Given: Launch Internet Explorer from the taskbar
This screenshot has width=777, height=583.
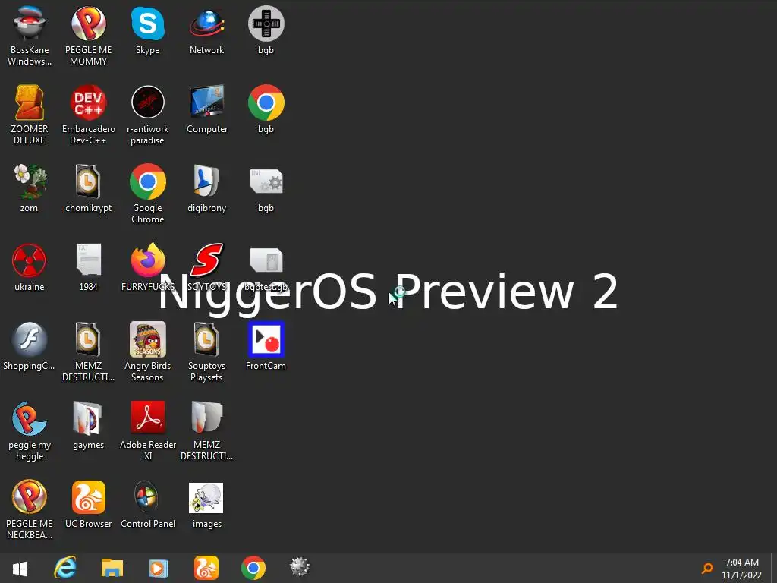Looking at the screenshot, I should pos(65,568).
